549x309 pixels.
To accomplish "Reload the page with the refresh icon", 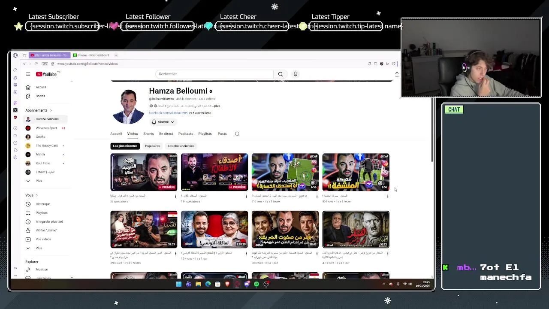I will click(36, 64).
